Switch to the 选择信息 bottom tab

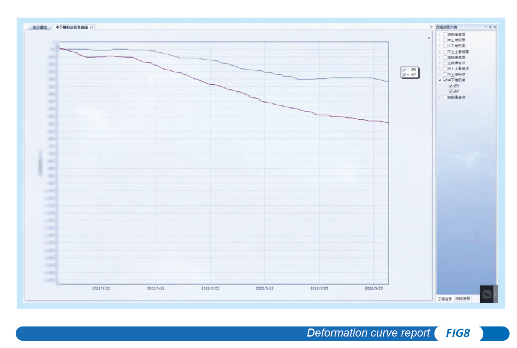pyautogui.click(x=462, y=299)
